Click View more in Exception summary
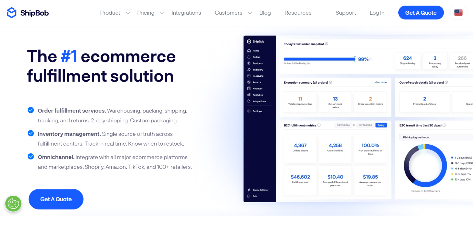Image resolution: width=473 pixels, height=230 pixels. click(x=381, y=82)
